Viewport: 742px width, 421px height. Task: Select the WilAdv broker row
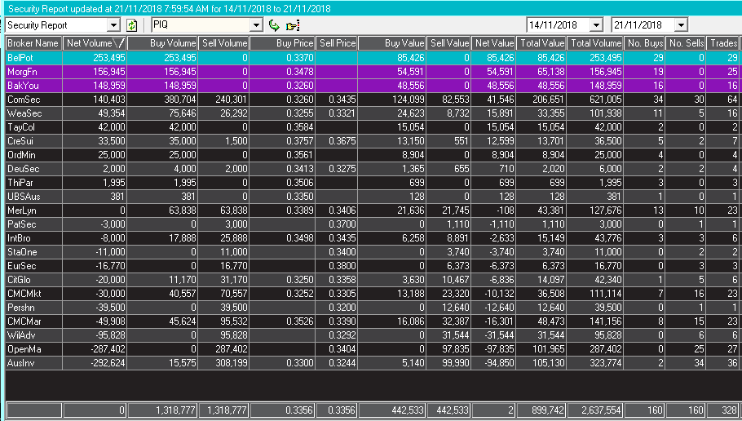(x=372, y=335)
